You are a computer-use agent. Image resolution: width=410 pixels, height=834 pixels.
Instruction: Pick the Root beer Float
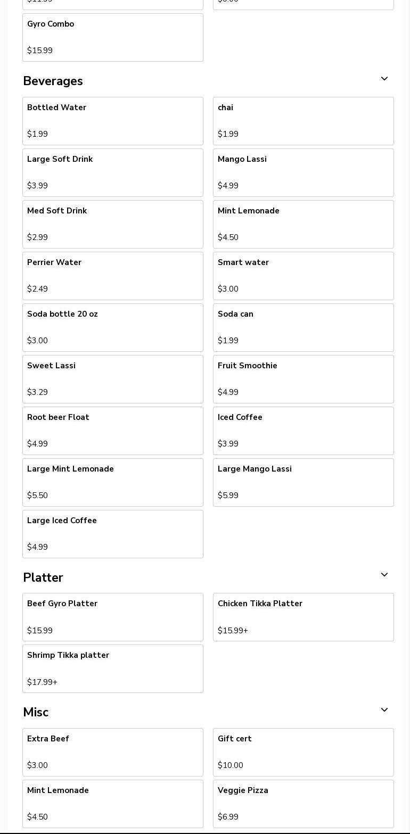click(x=113, y=431)
